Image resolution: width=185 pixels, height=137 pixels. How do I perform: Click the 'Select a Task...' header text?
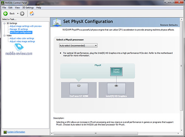(x=9, y=19)
